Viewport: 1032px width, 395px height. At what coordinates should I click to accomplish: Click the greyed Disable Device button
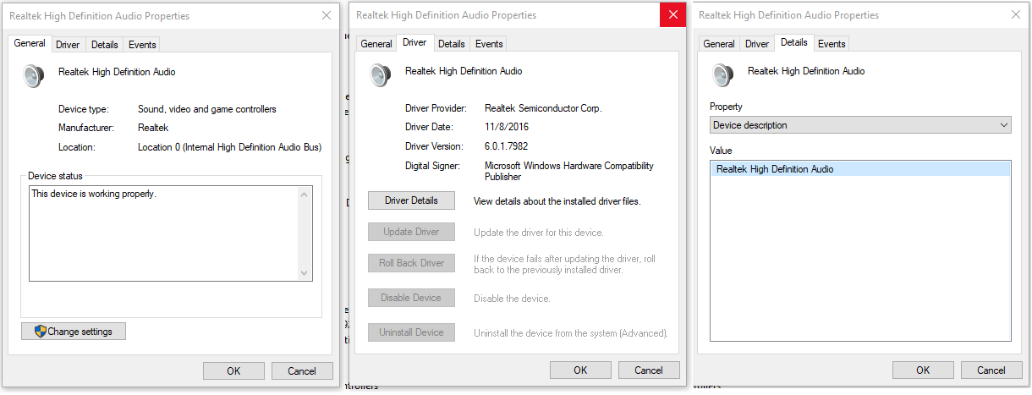(411, 298)
